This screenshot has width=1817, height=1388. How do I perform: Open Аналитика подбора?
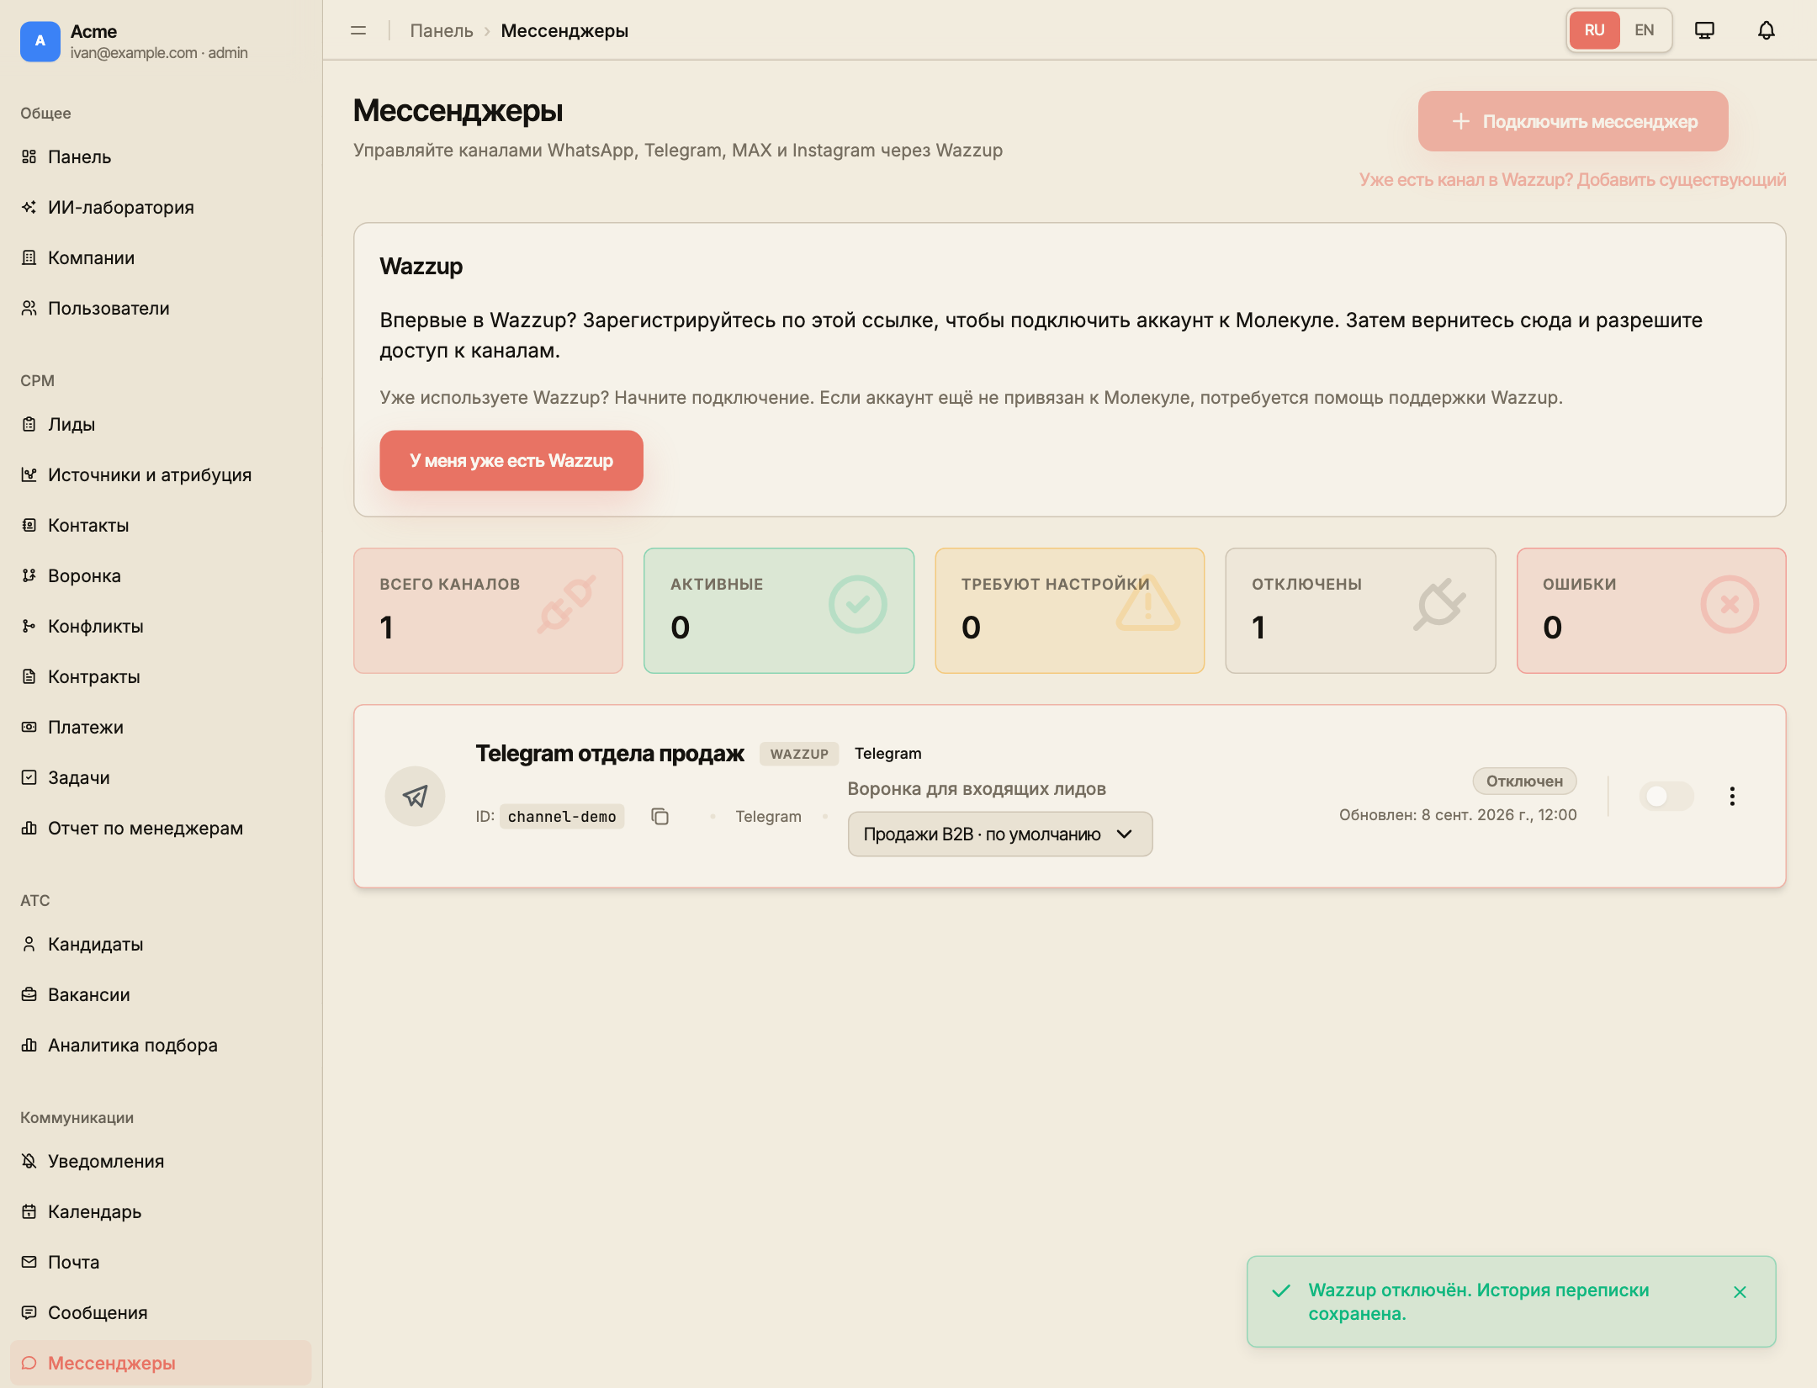tap(161, 1045)
